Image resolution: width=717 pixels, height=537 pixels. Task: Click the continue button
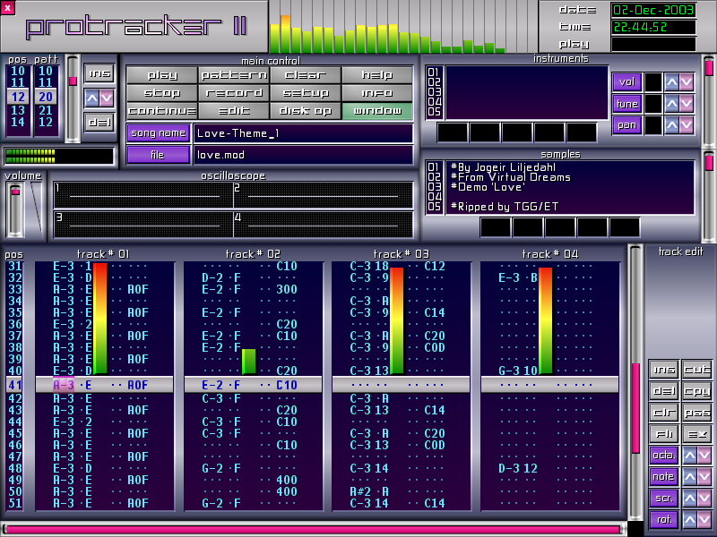click(x=162, y=110)
